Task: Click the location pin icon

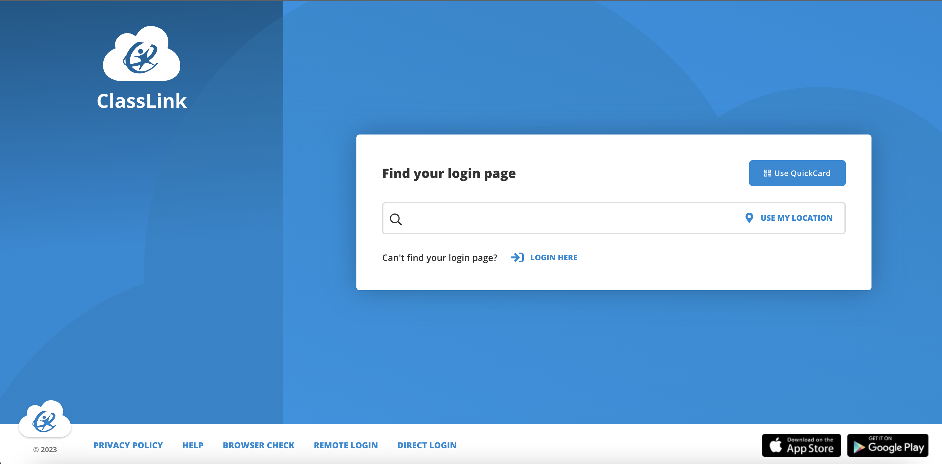Action: tap(749, 218)
